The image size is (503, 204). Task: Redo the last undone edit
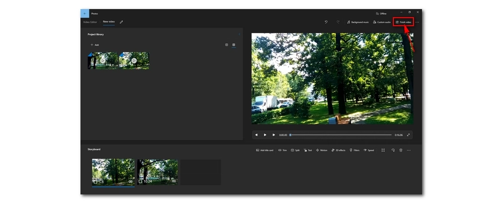coord(338,22)
